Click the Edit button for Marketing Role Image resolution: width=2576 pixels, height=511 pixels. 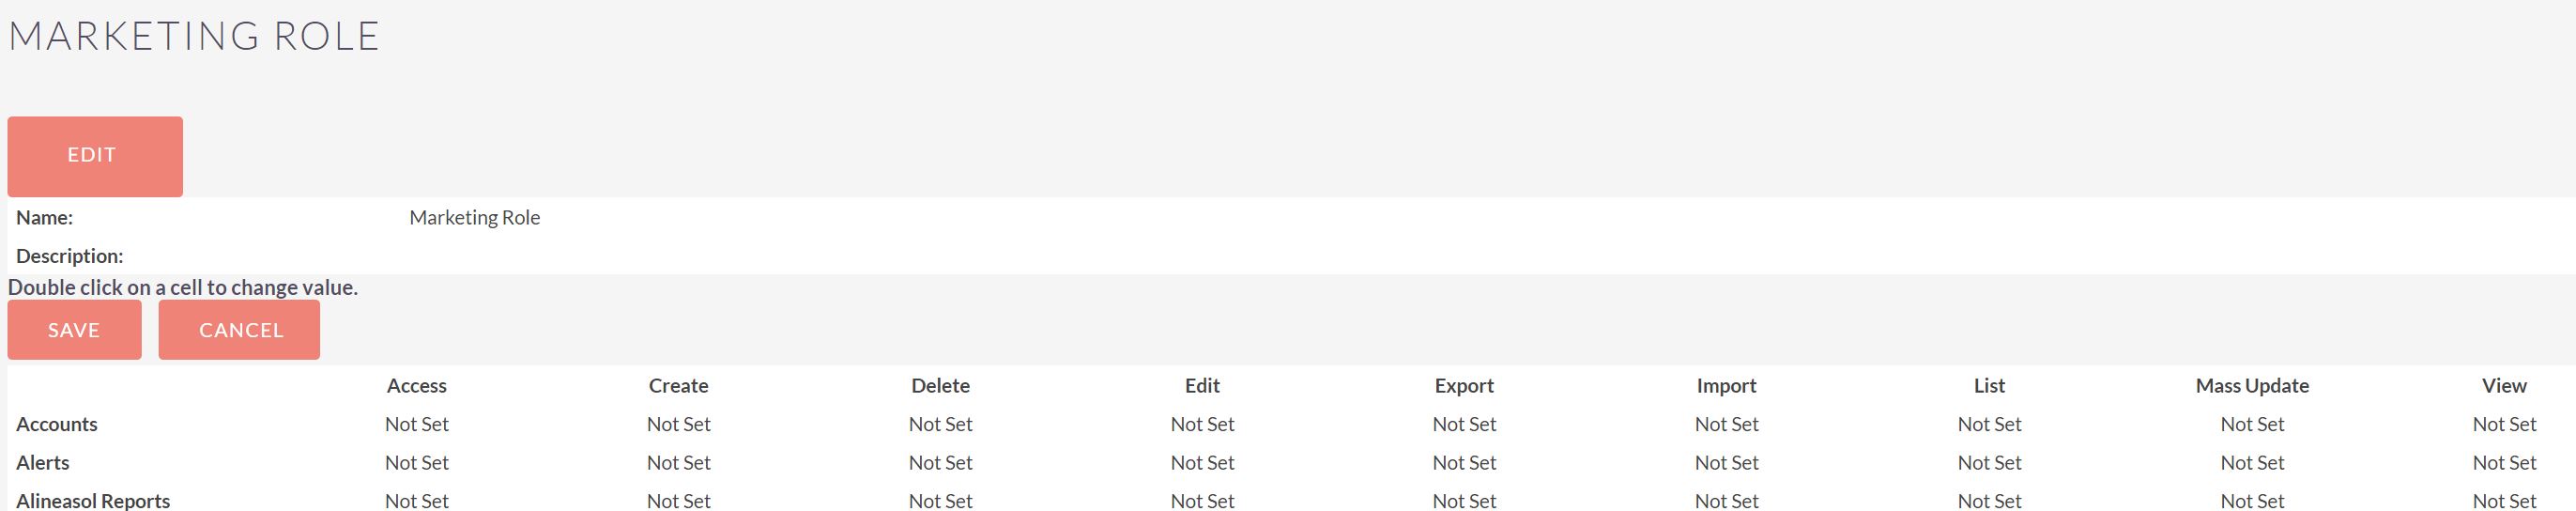click(x=95, y=156)
